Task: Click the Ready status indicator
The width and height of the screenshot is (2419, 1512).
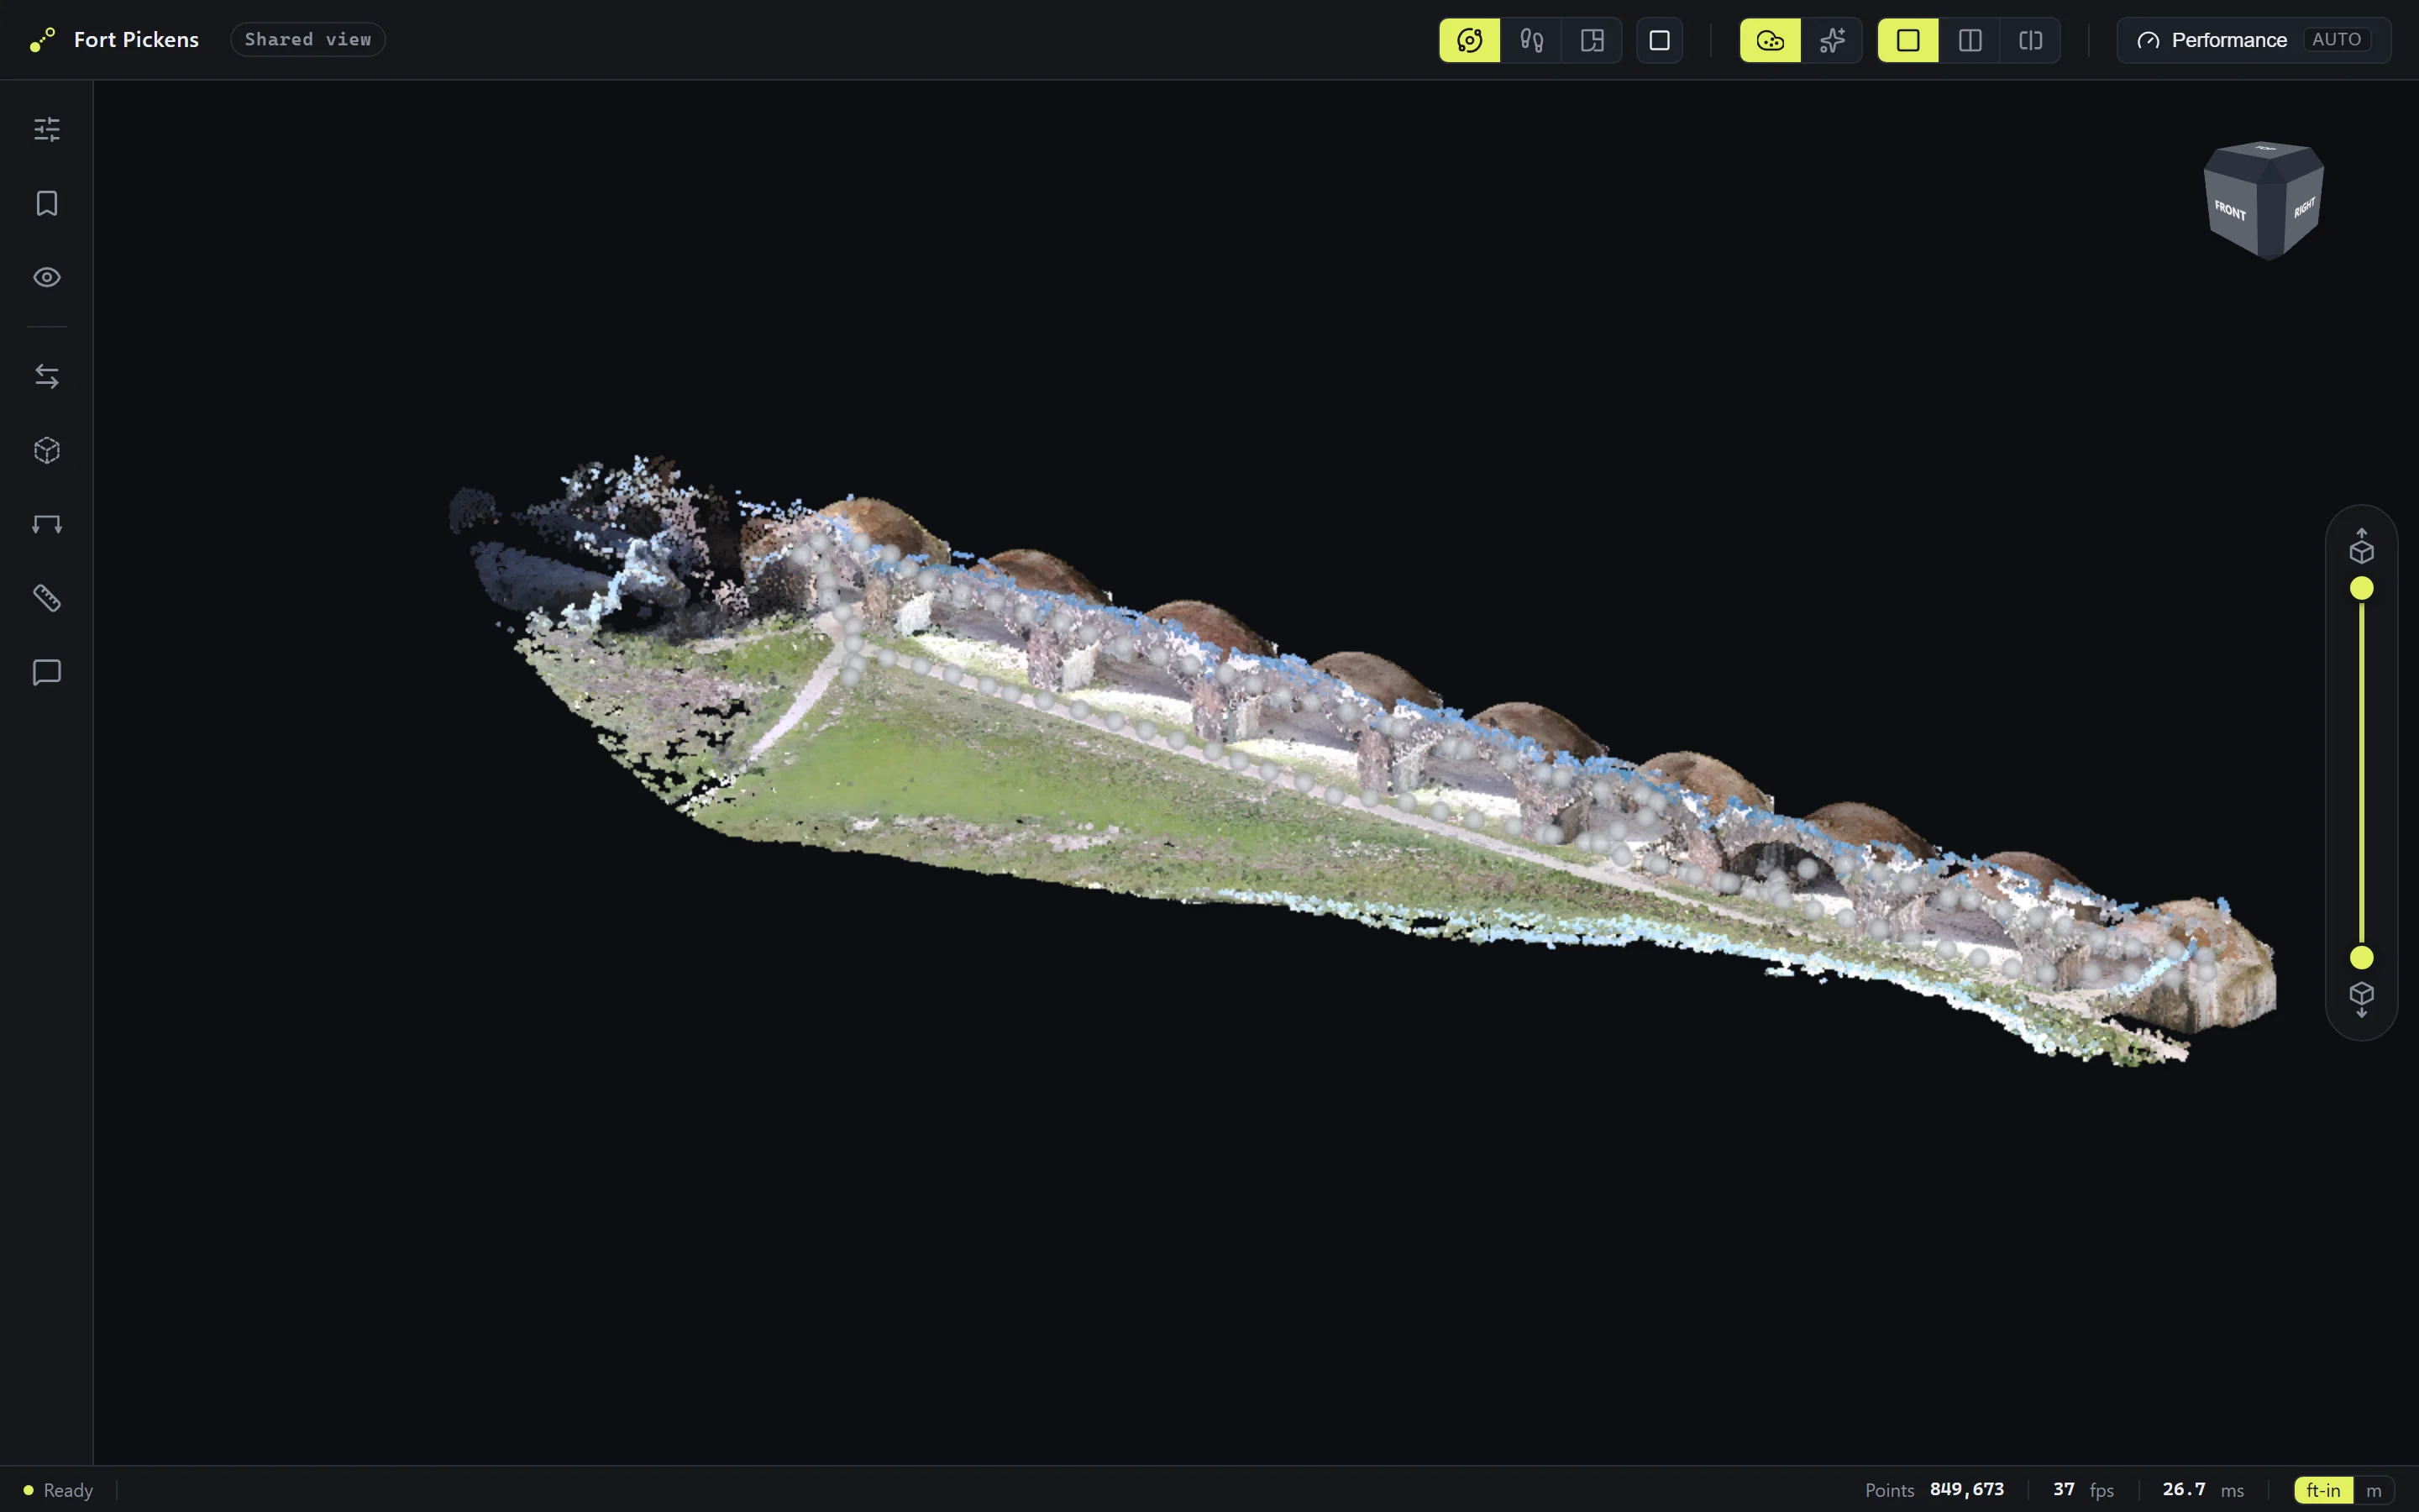Action: pyautogui.click(x=58, y=1490)
